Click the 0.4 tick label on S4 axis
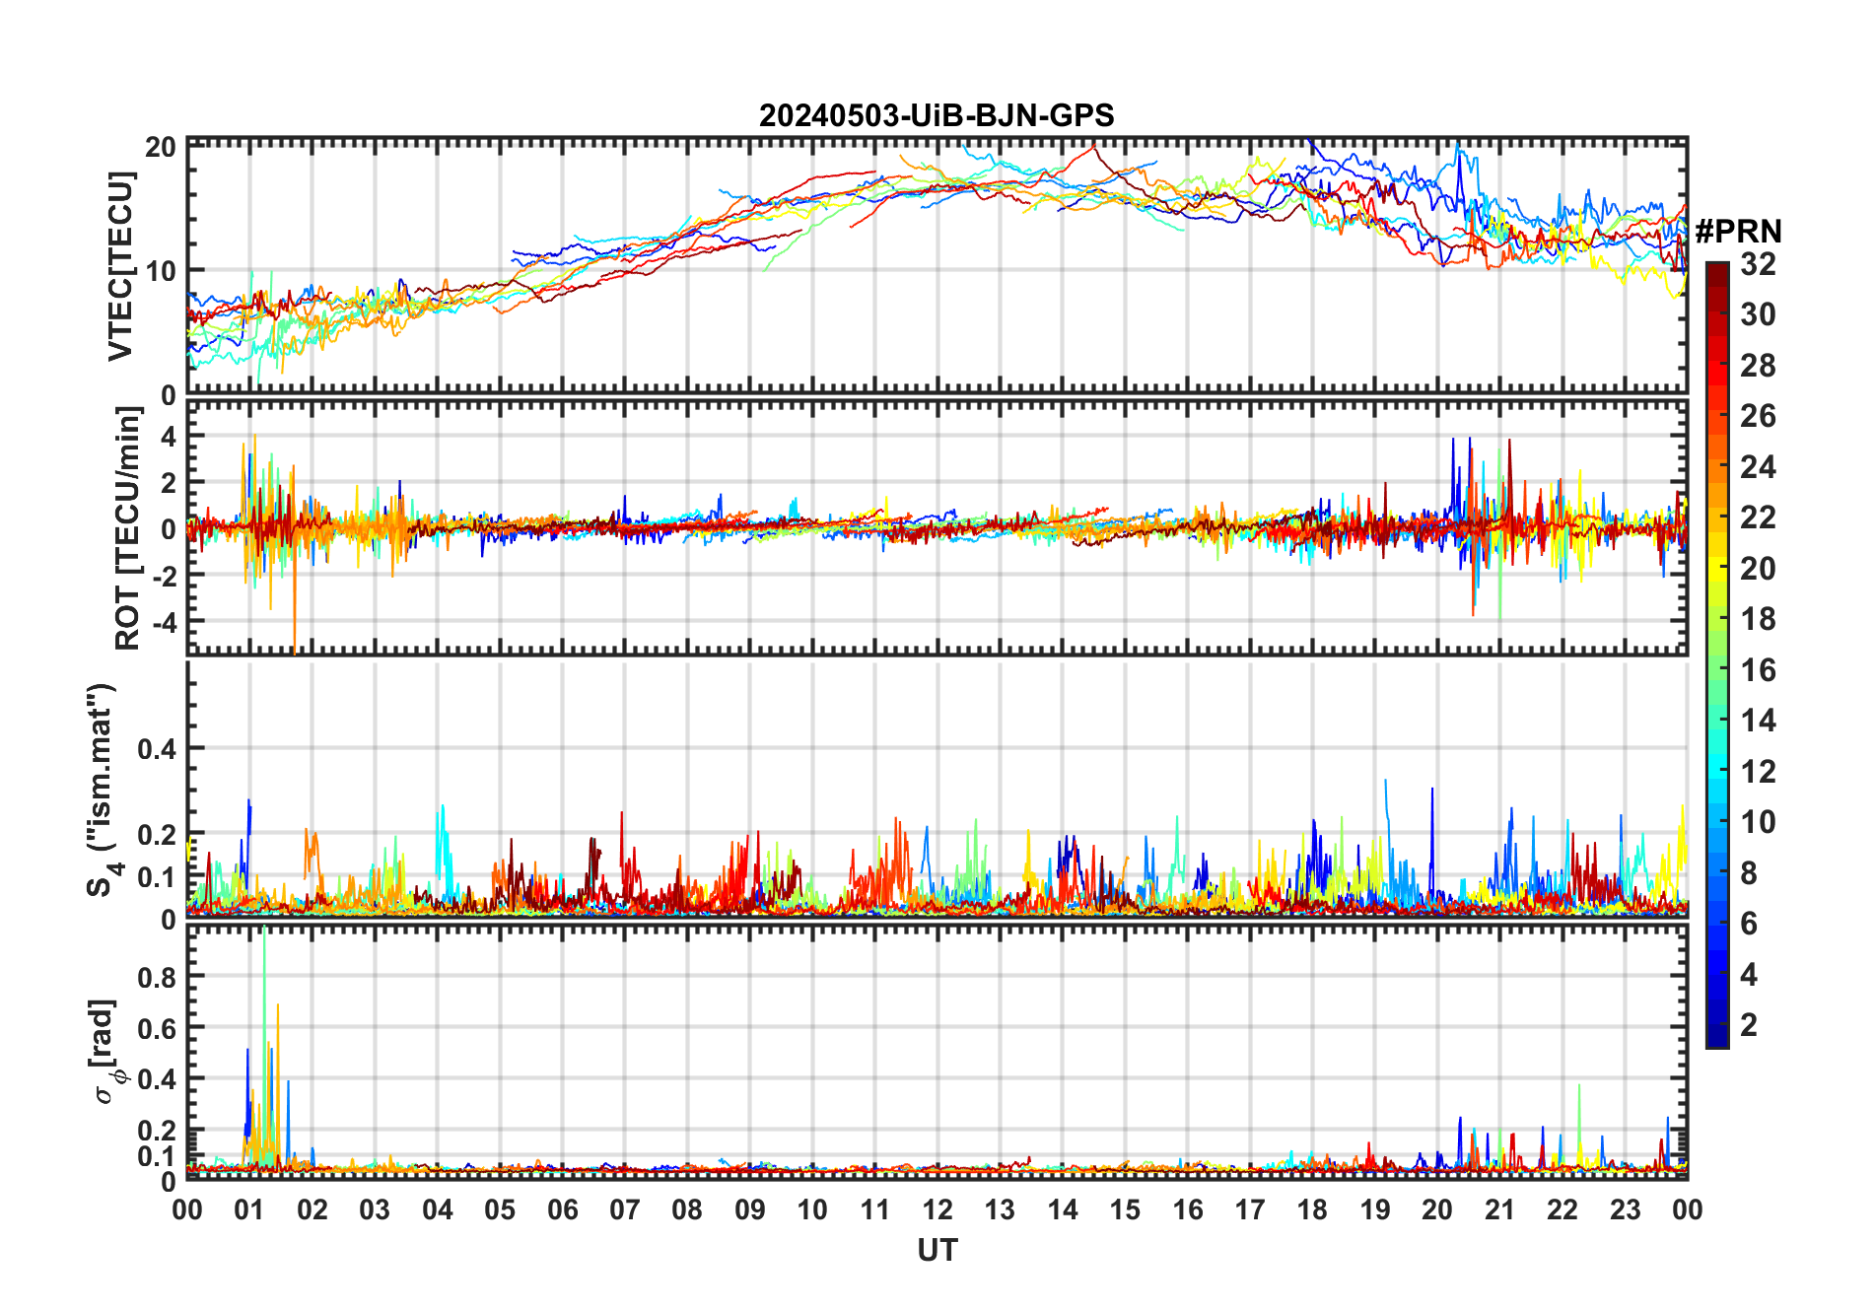 [x=156, y=749]
